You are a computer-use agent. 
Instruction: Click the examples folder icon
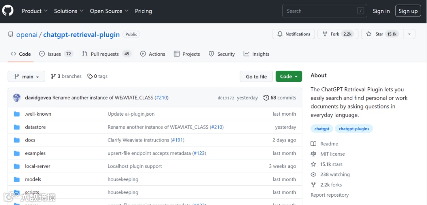17,153
